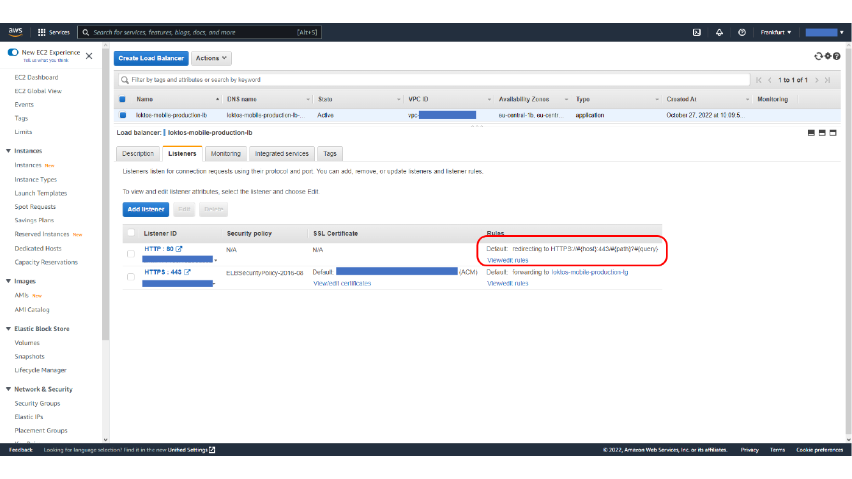Open View/edit rules for HTTPS : 443
The image size is (852, 479).
coord(508,284)
